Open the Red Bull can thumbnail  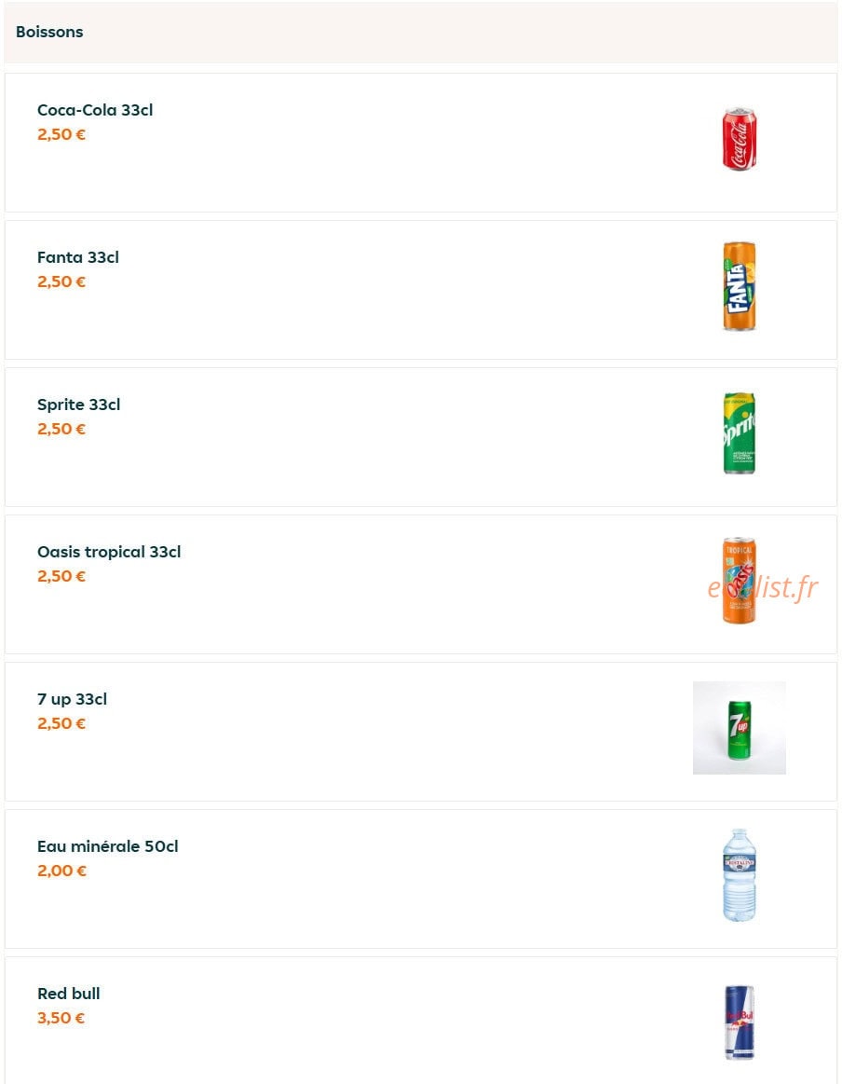pos(740,1022)
